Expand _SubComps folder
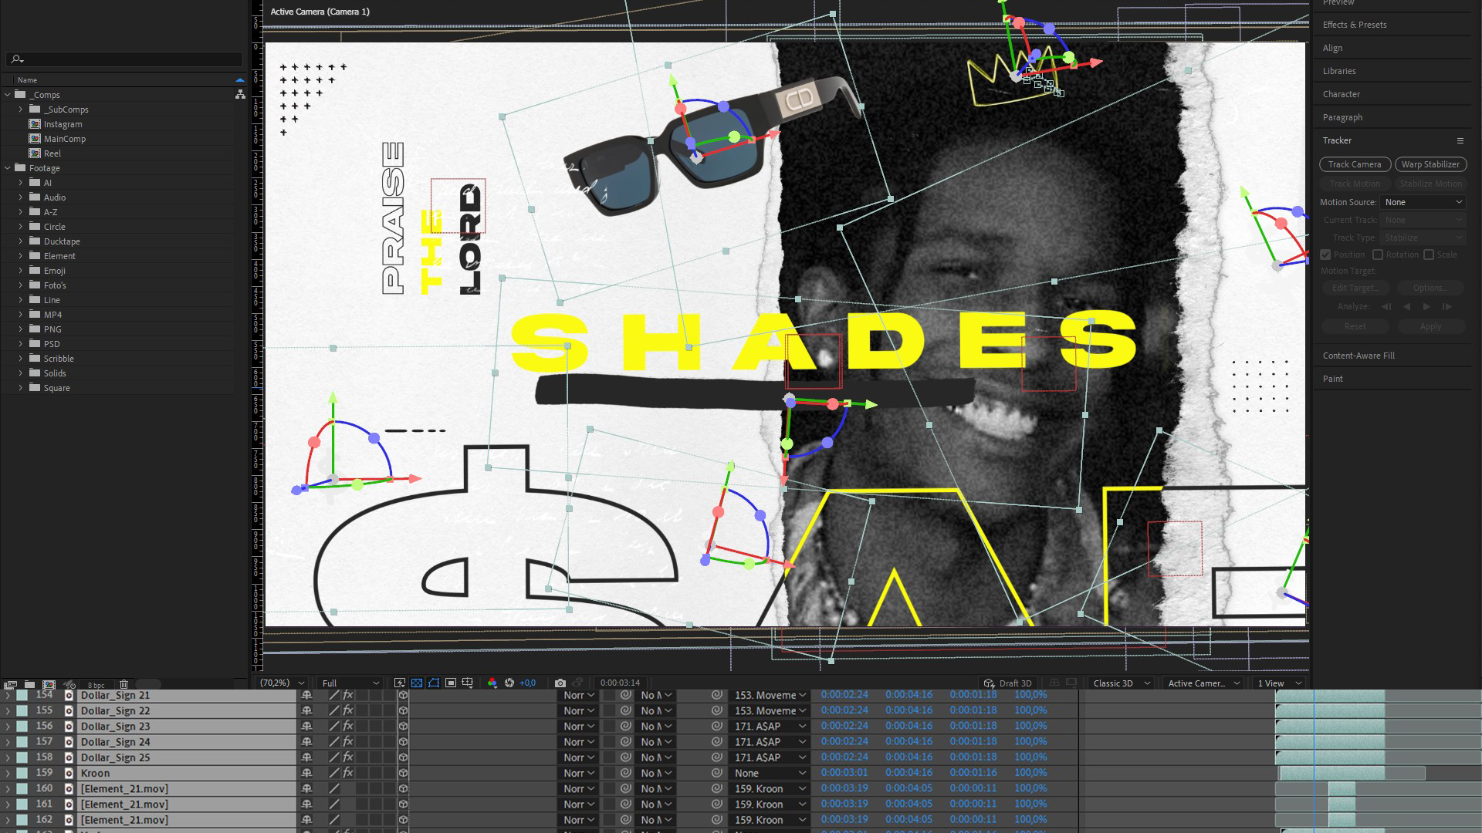Viewport: 1482px width, 833px height. point(21,110)
